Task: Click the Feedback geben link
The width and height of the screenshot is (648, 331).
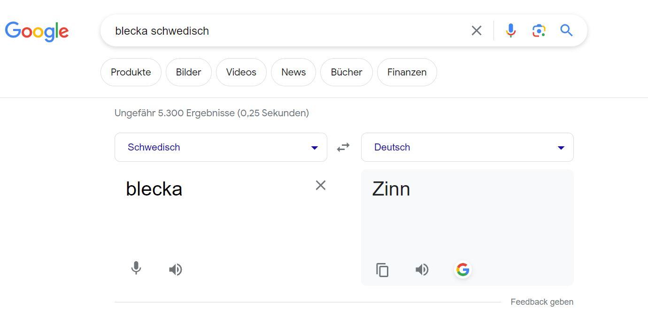Action: tap(542, 302)
